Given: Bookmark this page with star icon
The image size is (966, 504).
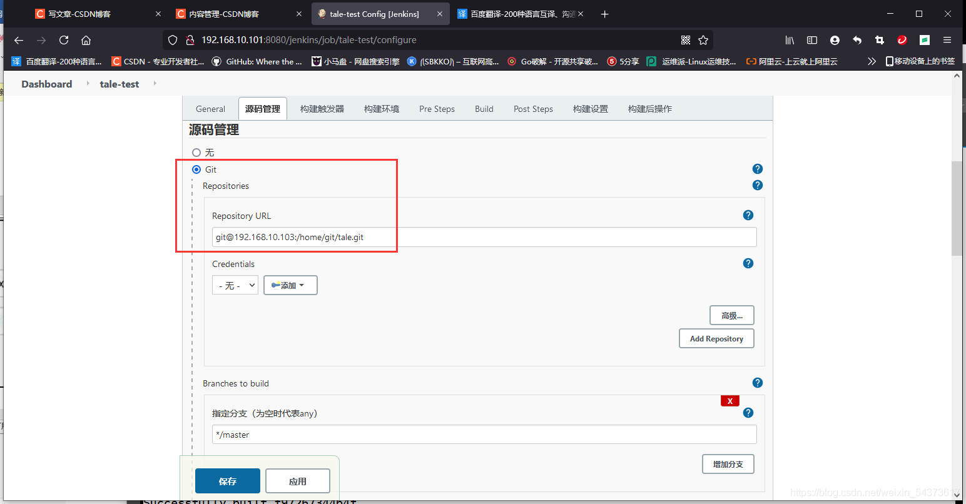Looking at the screenshot, I should click(x=703, y=40).
